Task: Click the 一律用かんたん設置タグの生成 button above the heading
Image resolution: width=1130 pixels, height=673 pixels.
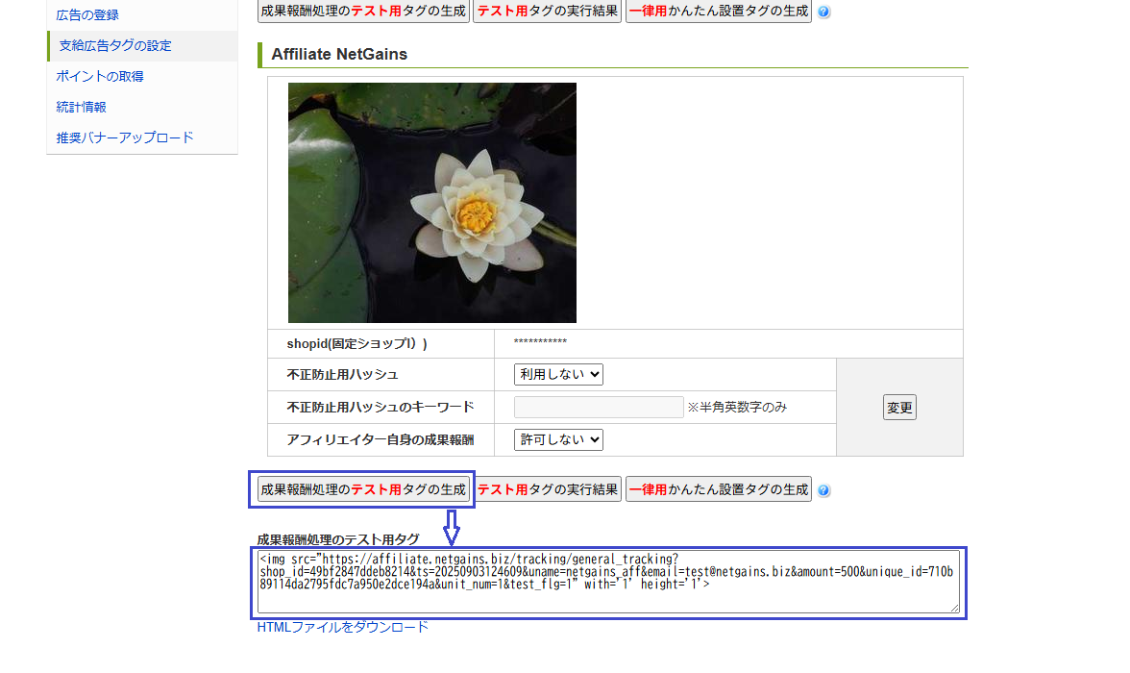Action: point(719,12)
